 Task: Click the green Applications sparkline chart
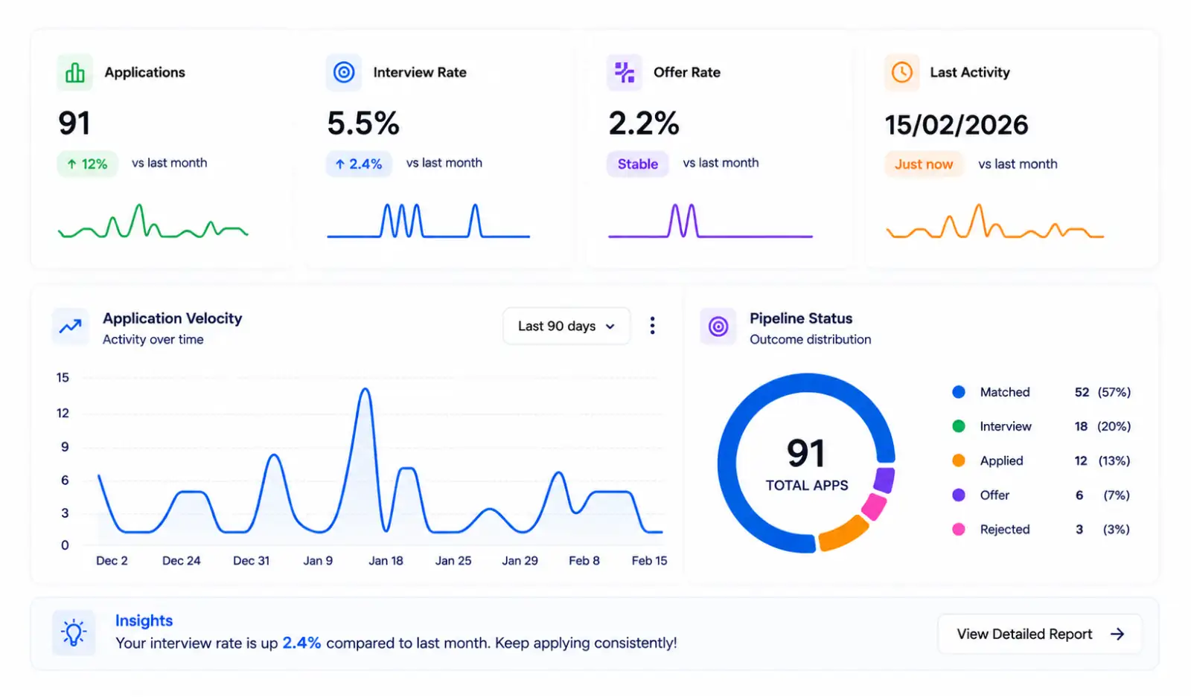click(153, 221)
